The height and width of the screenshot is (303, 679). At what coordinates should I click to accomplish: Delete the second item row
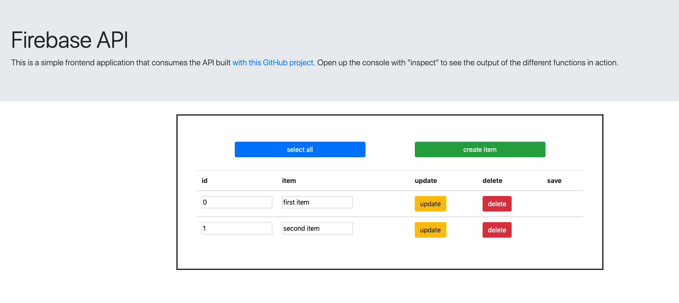496,230
